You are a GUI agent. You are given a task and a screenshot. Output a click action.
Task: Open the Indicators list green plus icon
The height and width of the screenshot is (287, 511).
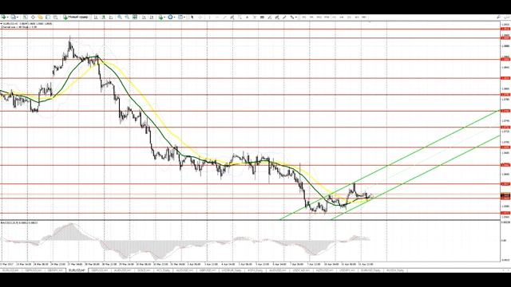click(160, 17)
